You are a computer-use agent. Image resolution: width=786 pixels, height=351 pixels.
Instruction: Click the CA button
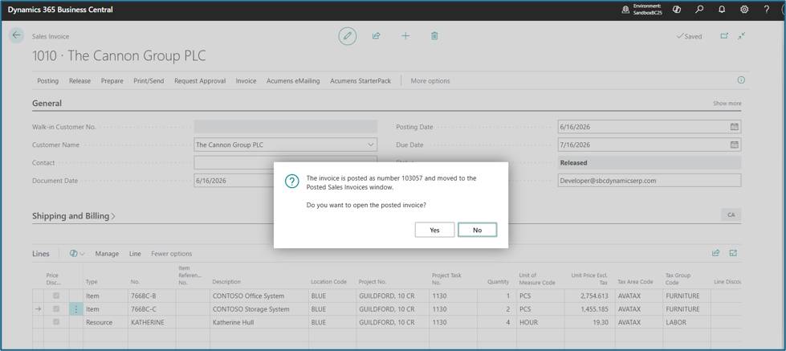pos(731,214)
